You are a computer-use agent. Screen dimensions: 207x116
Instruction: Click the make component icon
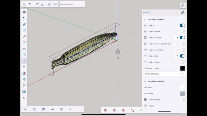[44, 109]
